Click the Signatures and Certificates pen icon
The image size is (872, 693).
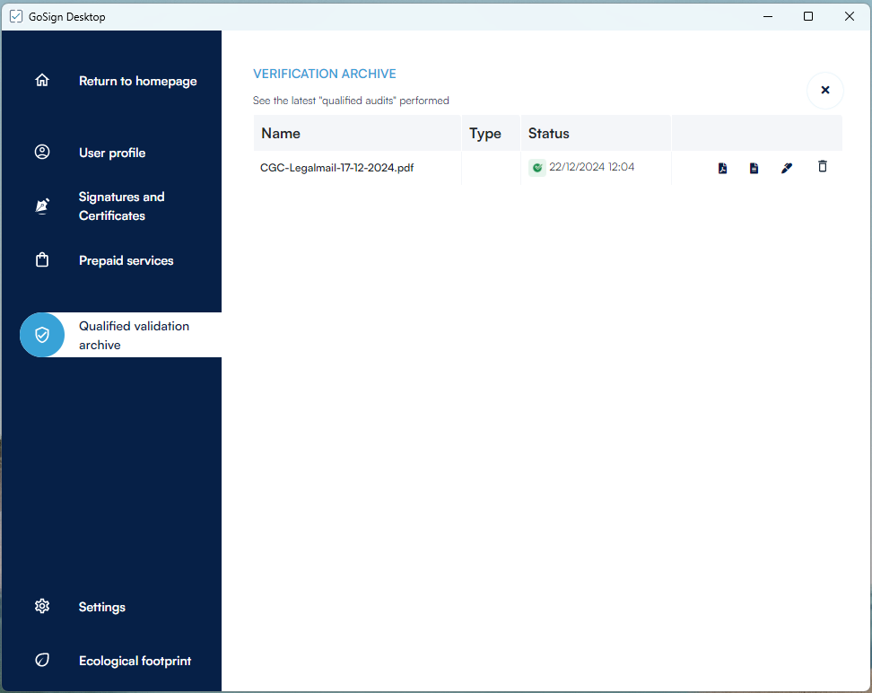point(42,206)
